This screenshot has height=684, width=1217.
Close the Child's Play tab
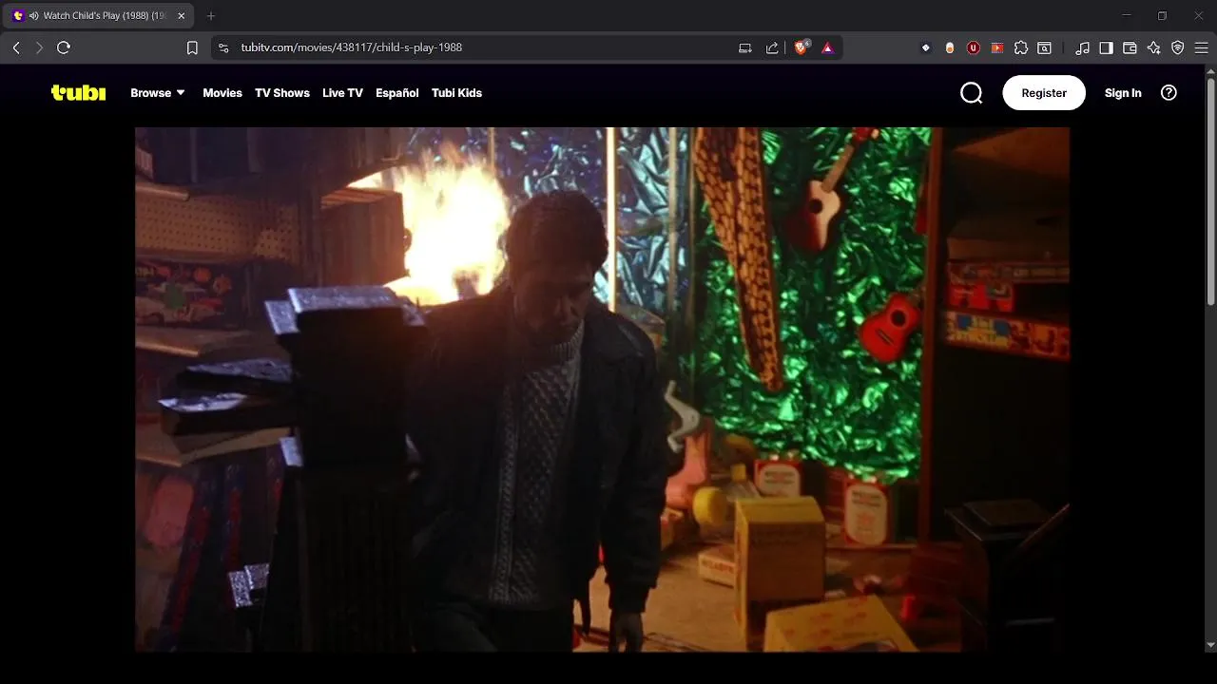coord(181,16)
